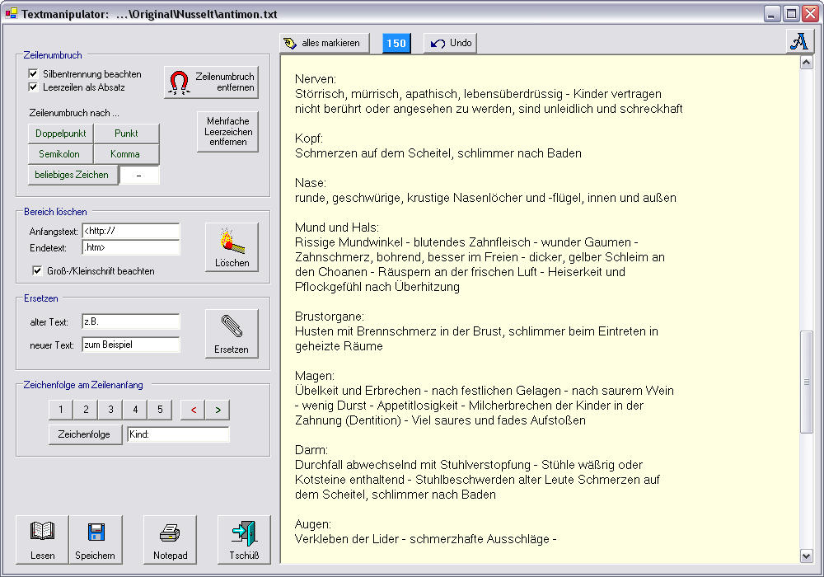Image resolution: width=824 pixels, height=577 pixels.
Task: Click the magnet Zeilenumbruch entfernen button
Action: [211, 82]
